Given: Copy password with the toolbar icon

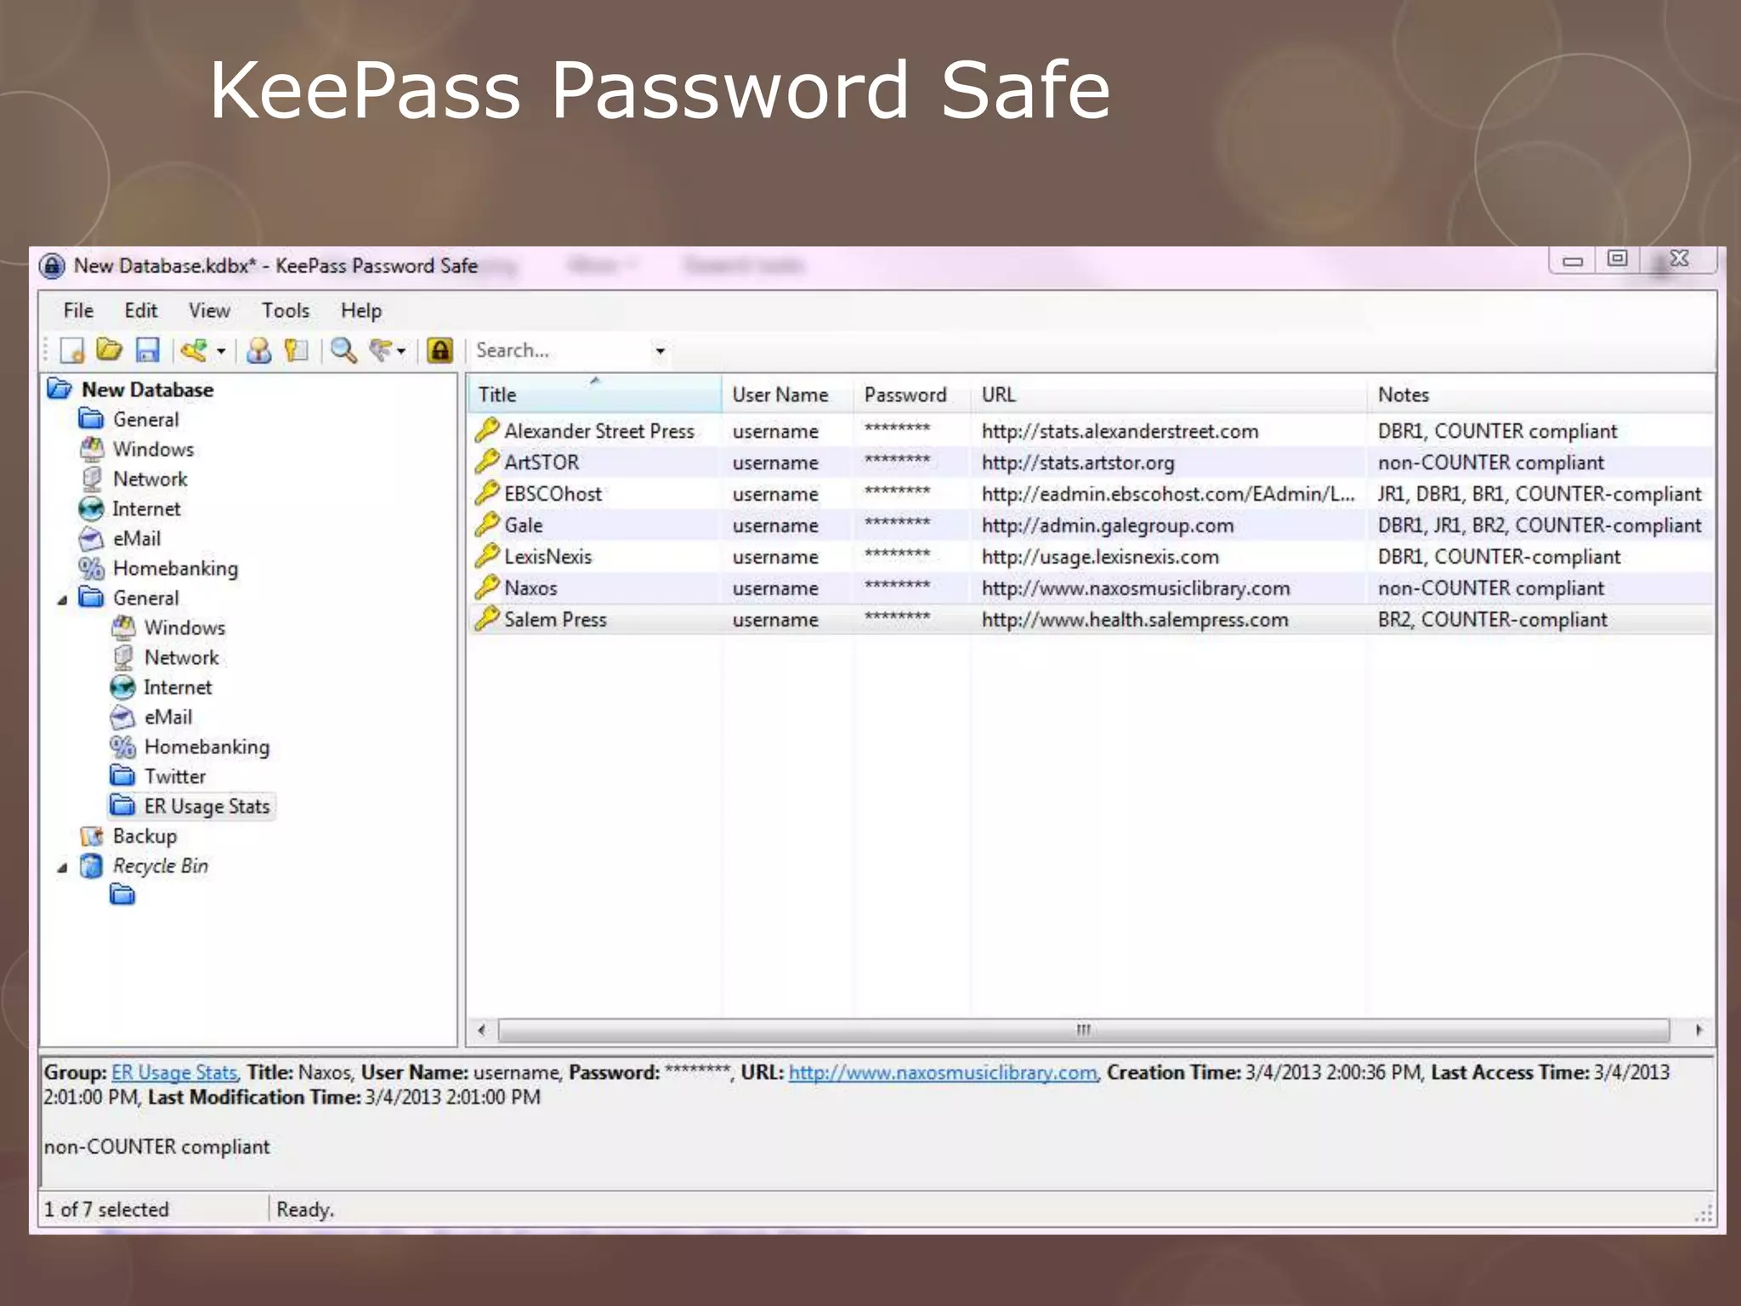Looking at the screenshot, I should coord(296,350).
